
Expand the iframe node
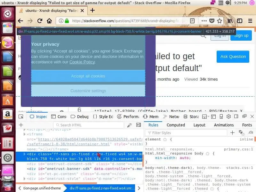tap(25, 134)
